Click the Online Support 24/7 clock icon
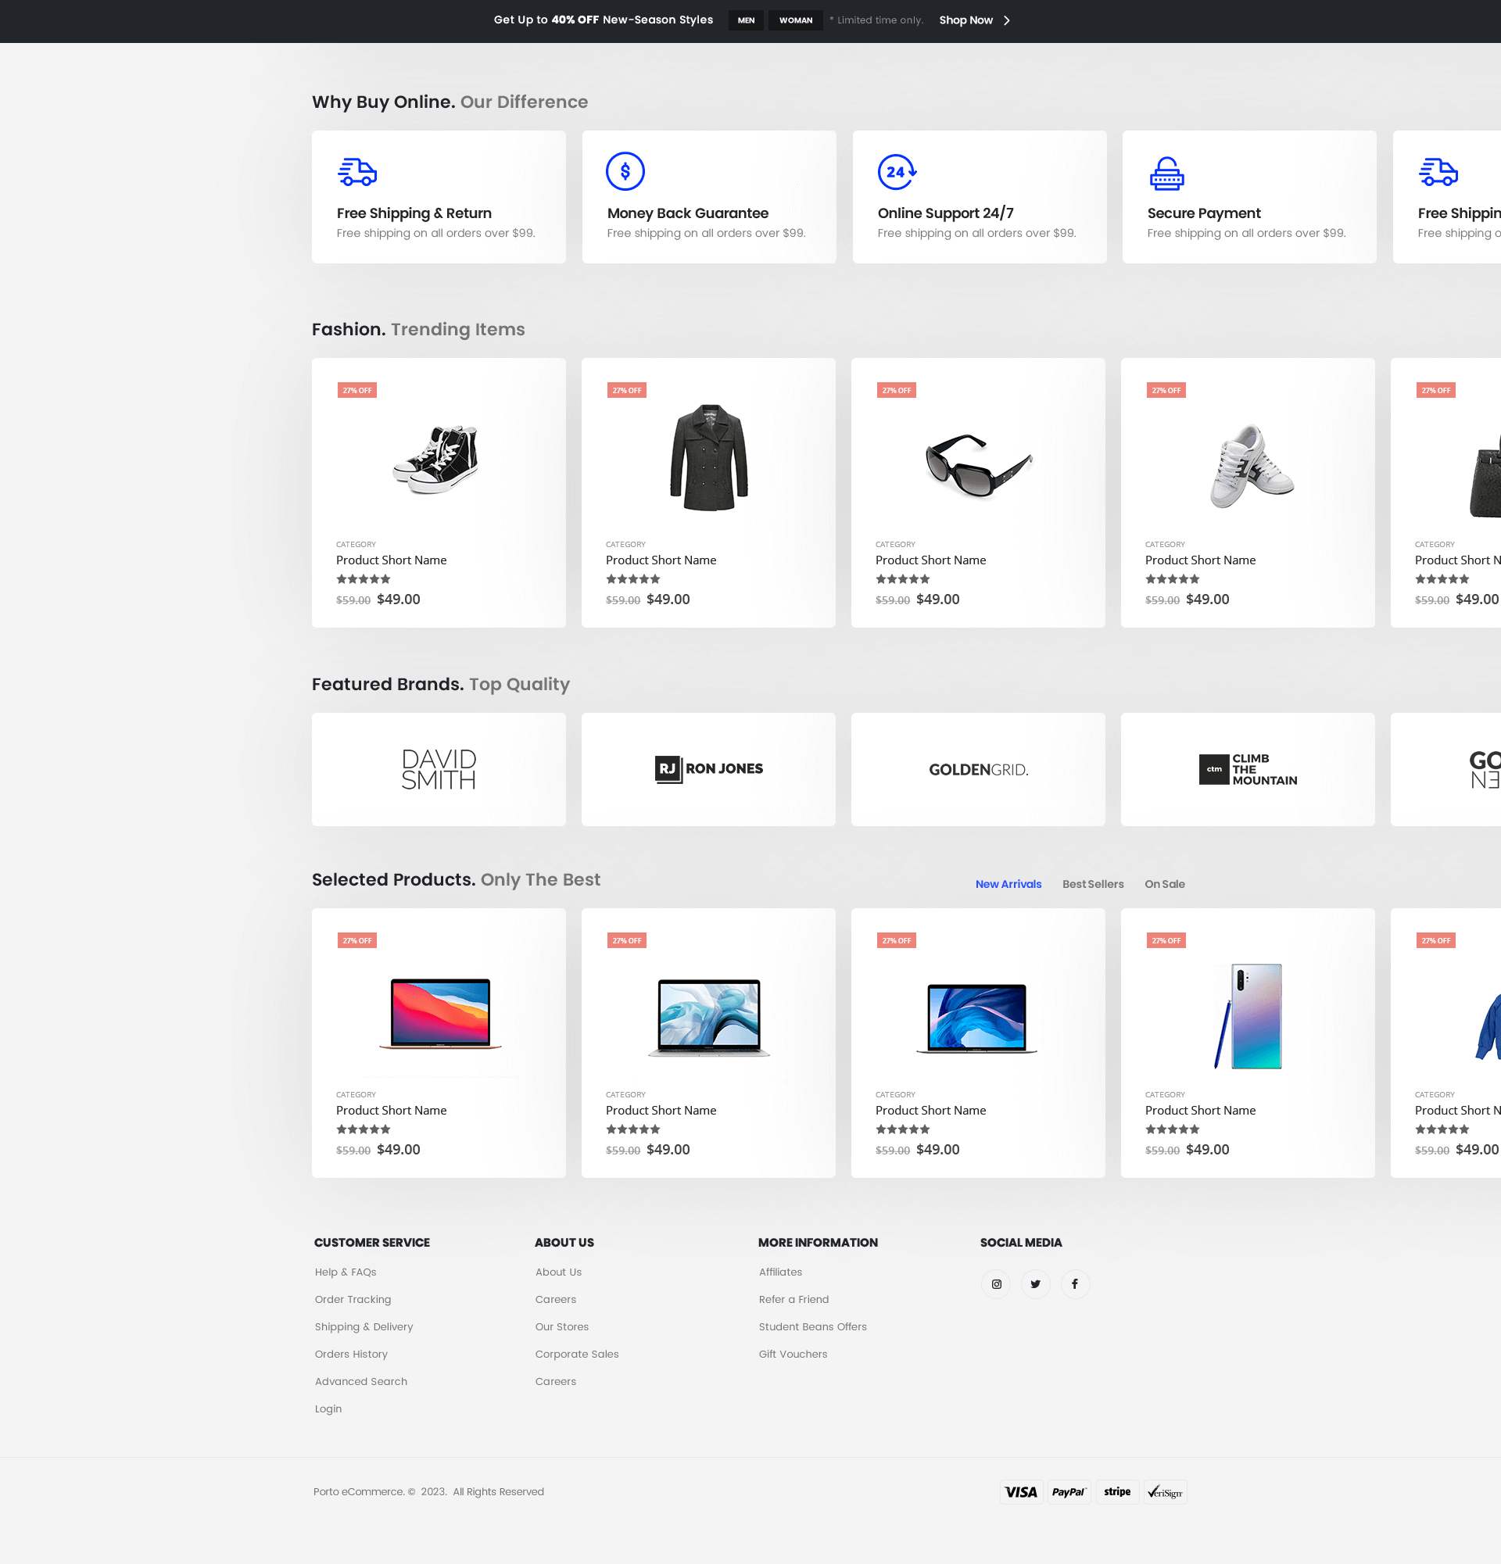The image size is (1501, 1564). click(x=896, y=171)
